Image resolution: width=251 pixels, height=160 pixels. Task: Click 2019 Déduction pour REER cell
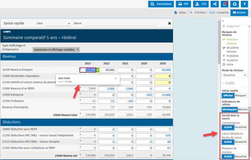pos(163,129)
